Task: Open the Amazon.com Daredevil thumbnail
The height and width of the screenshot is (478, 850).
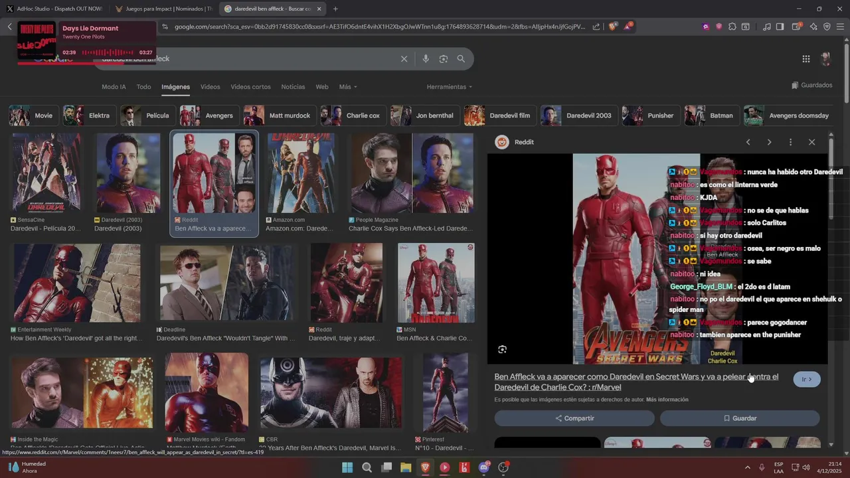Action: tap(301, 173)
